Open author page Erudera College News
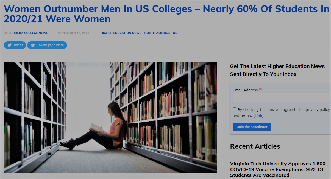 (28, 33)
